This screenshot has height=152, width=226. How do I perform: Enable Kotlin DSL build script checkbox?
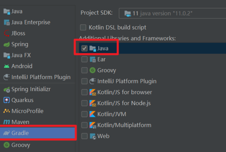[83, 27]
